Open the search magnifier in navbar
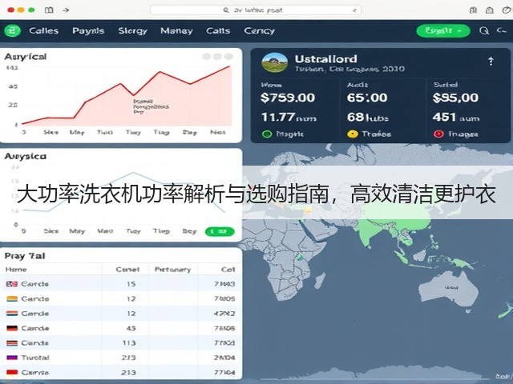This screenshot has height=384, width=513. tap(484, 30)
